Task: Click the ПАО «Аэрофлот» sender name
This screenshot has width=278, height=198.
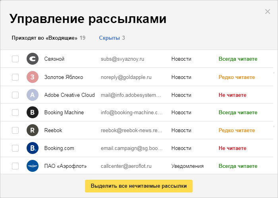Action: [66, 166]
